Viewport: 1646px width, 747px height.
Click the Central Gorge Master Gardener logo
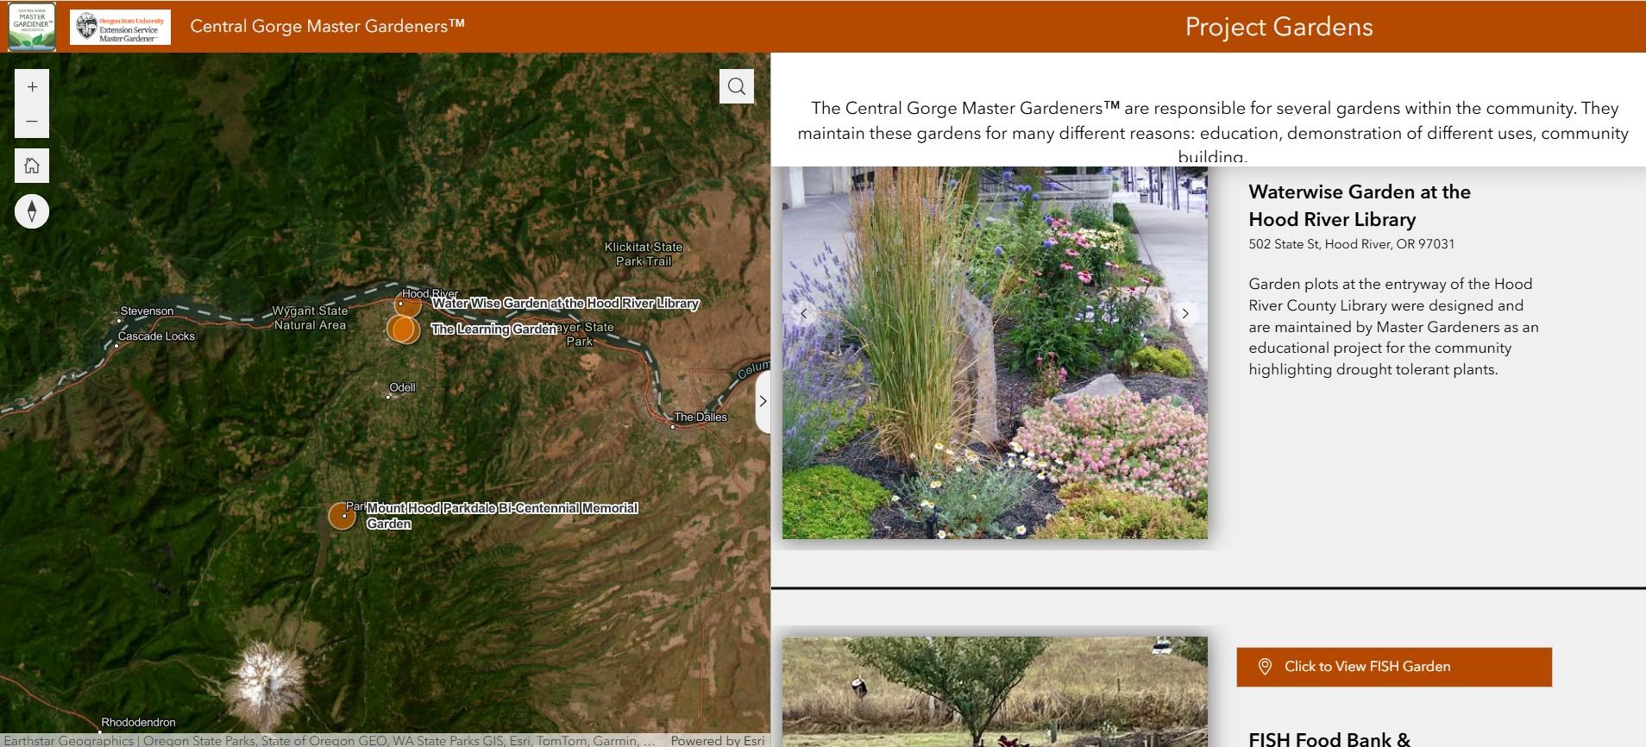coord(32,27)
